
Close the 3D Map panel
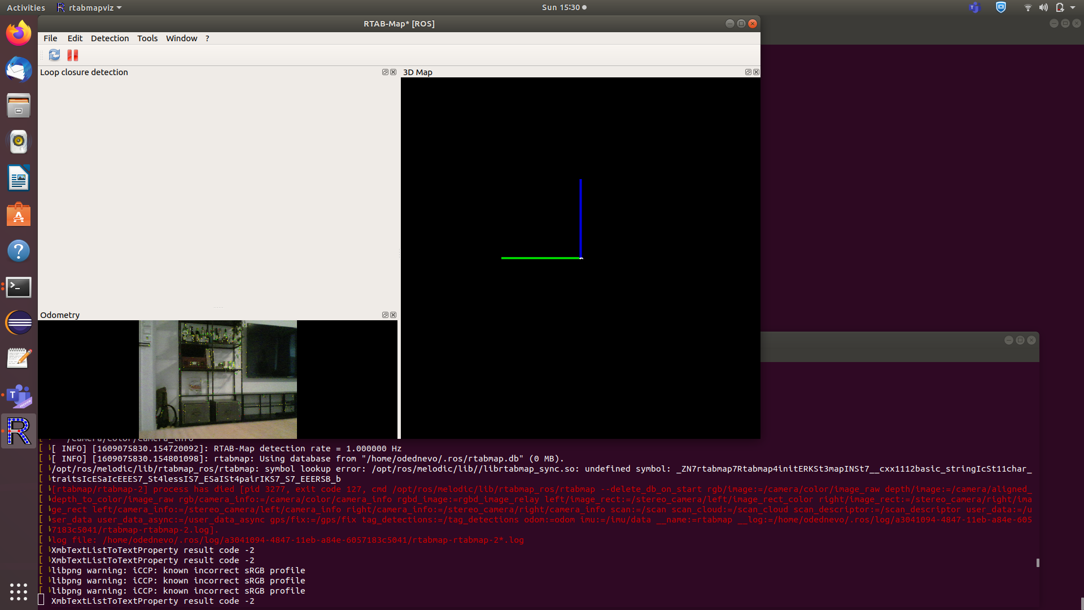coord(757,72)
